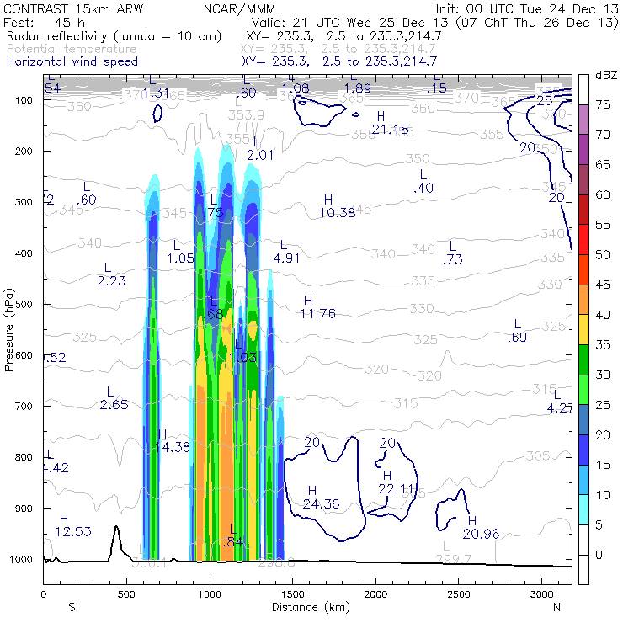Click the top-edge value '1.89'

point(357,88)
